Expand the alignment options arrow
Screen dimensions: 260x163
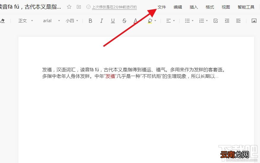174,21
